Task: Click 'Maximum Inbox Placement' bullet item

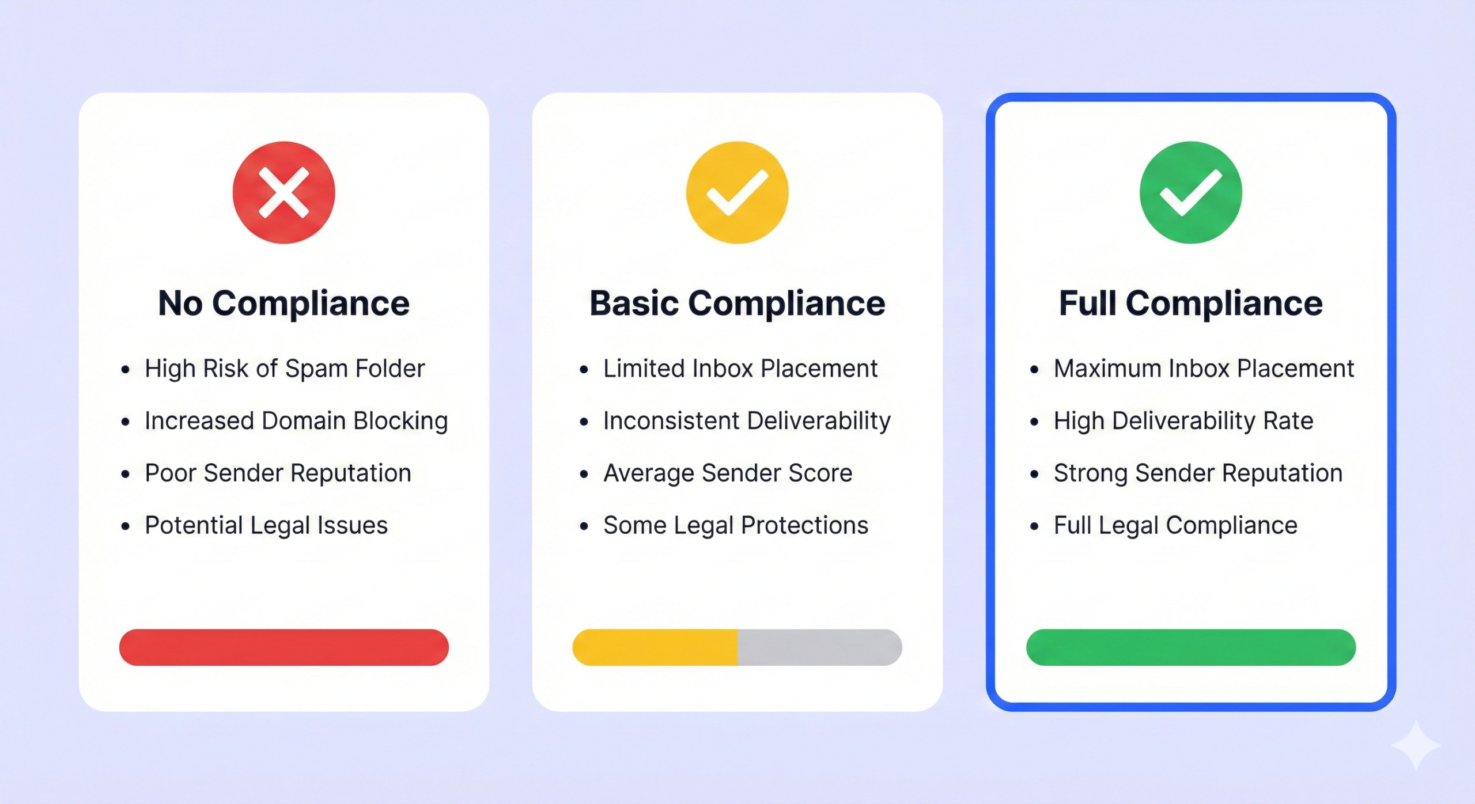Action: (1204, 369)
